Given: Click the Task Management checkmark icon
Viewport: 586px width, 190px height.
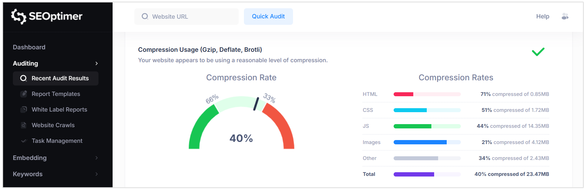Looking at the screenshot, I should (x=24, y=141).
